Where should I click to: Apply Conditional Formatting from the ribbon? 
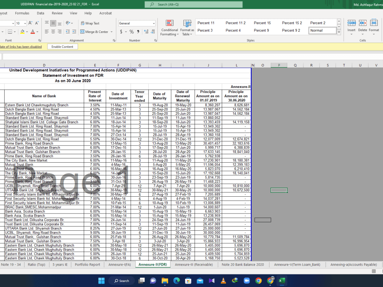click(169, 28)
